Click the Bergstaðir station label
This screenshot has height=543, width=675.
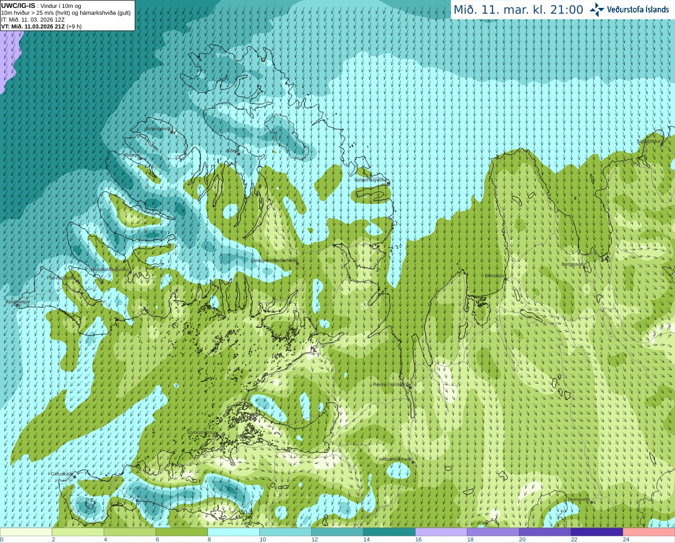click(x=573, y=264)
